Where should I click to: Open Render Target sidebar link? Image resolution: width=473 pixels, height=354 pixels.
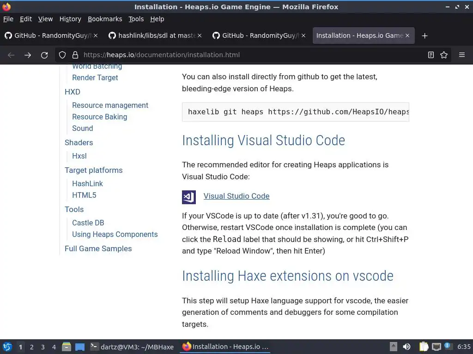coord(95,77)
